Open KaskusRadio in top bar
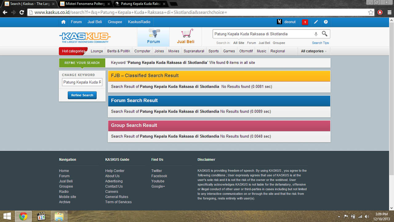The width and height of the screenshot is (394, 222). pos(139,22)
